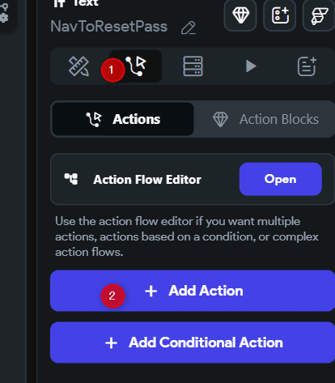Screen dimensions: 335x383
Task: Click the plus icon on Add Conditional Action
Action: 111,343
